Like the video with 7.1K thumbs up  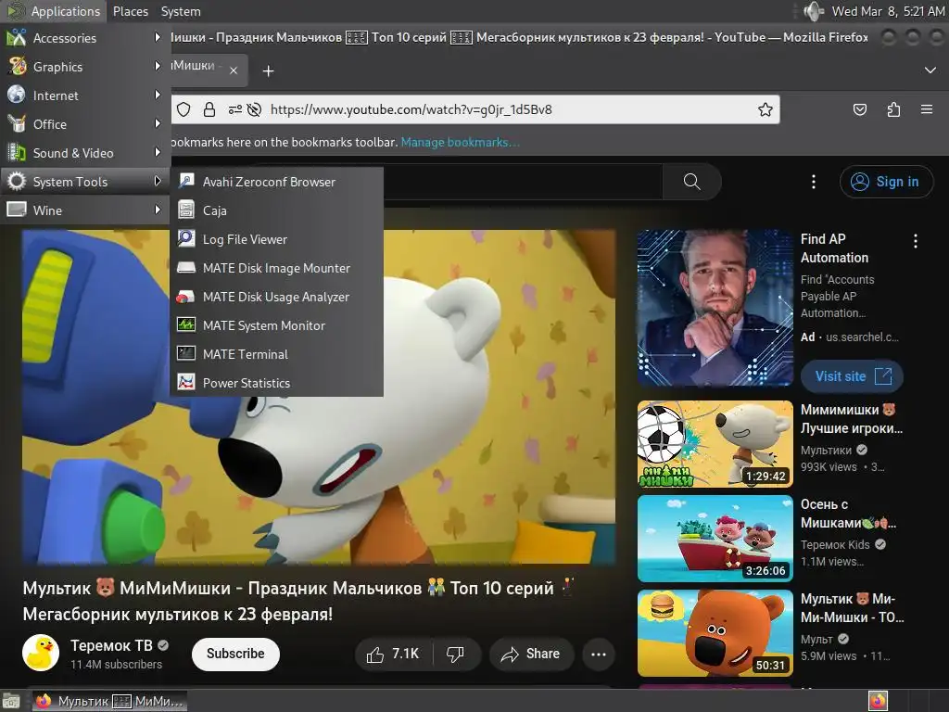393,654
